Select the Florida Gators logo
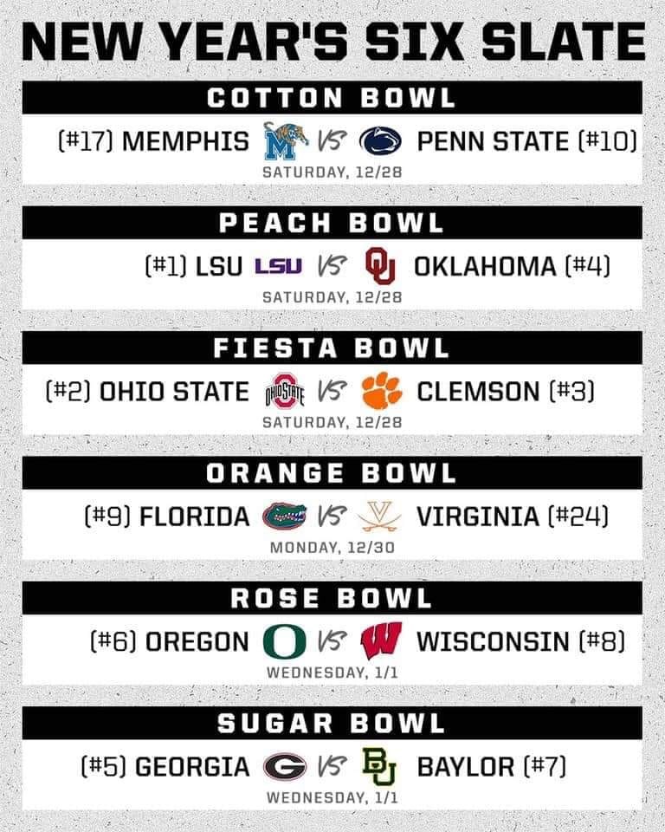 pos(285,516)
